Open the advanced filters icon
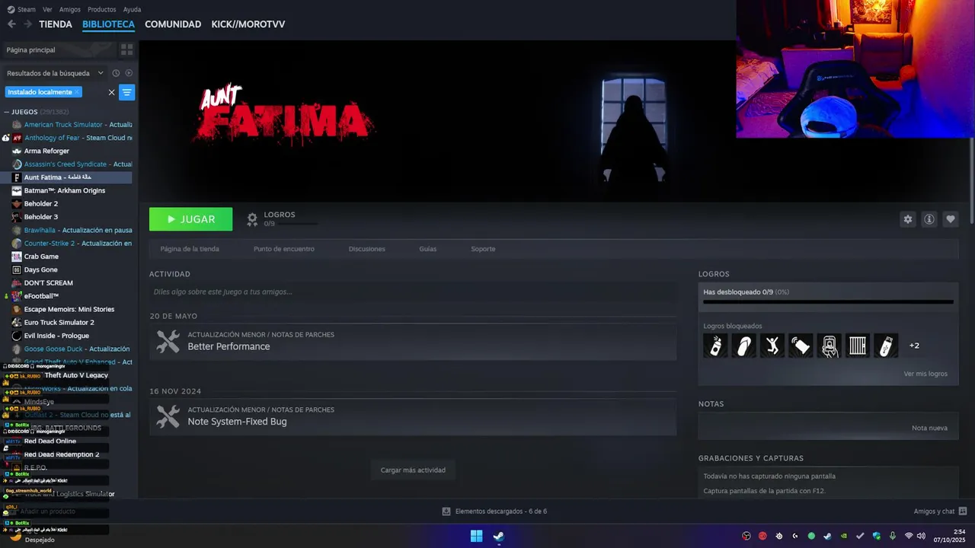 [127, 92]
